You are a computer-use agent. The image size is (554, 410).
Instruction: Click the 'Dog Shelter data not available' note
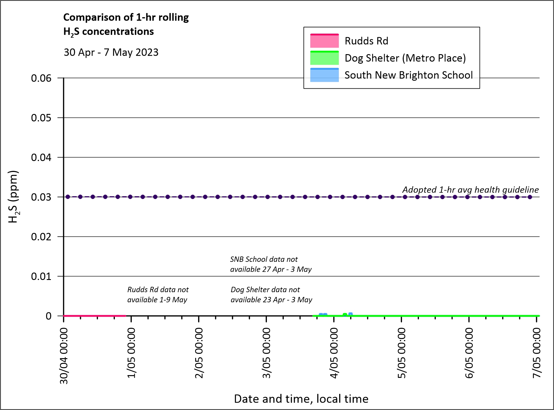tap(271, 295)
